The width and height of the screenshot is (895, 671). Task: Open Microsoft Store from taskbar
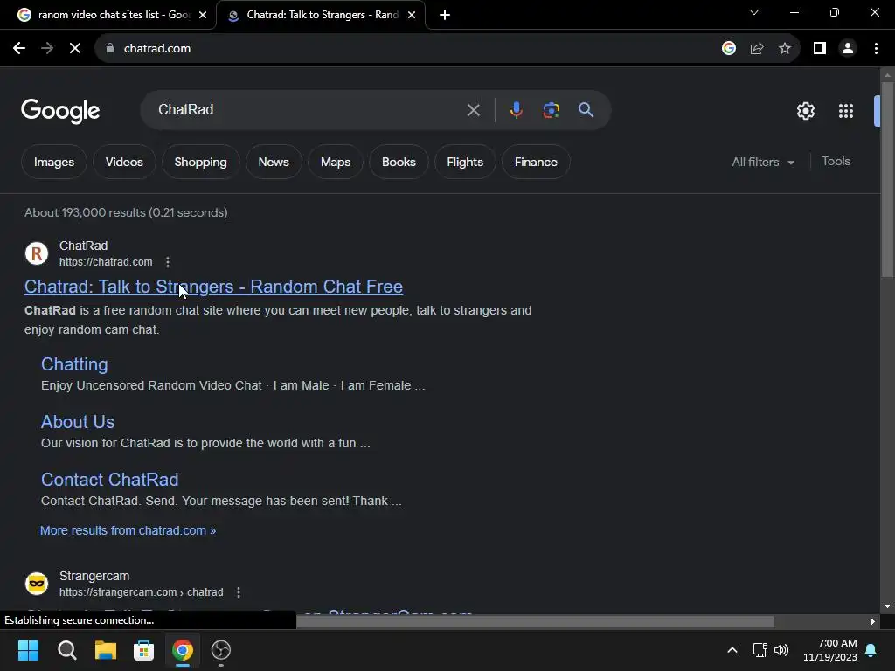point(144,650)
